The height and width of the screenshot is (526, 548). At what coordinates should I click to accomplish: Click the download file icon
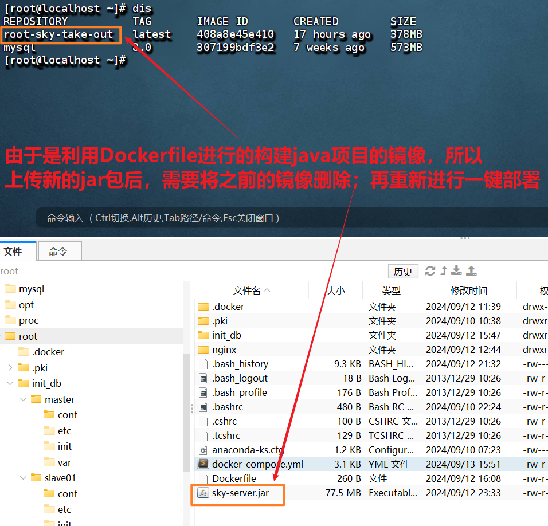(457, 271)
